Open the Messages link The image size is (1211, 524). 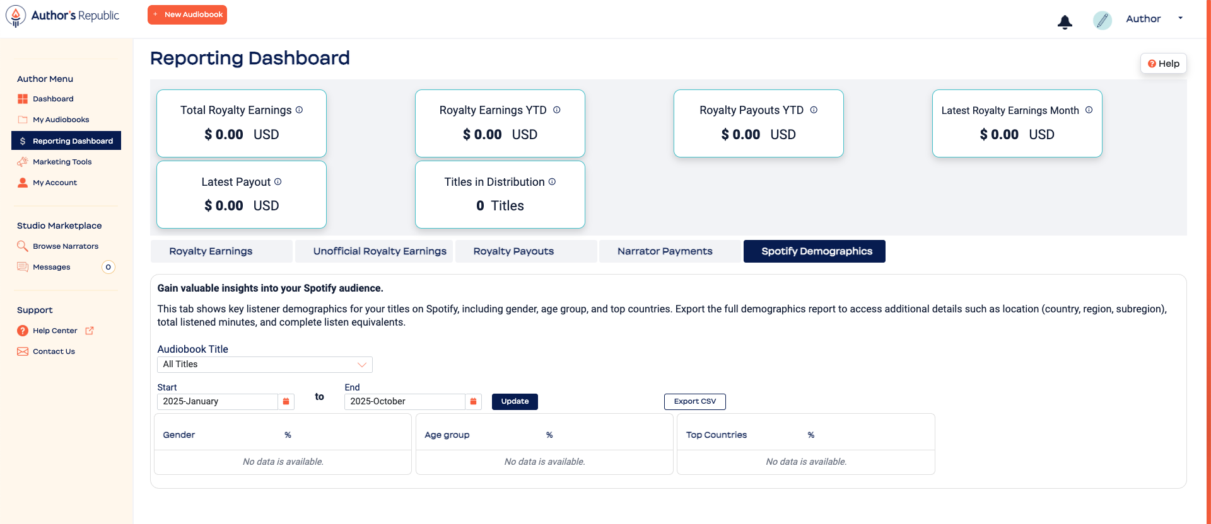52,267
